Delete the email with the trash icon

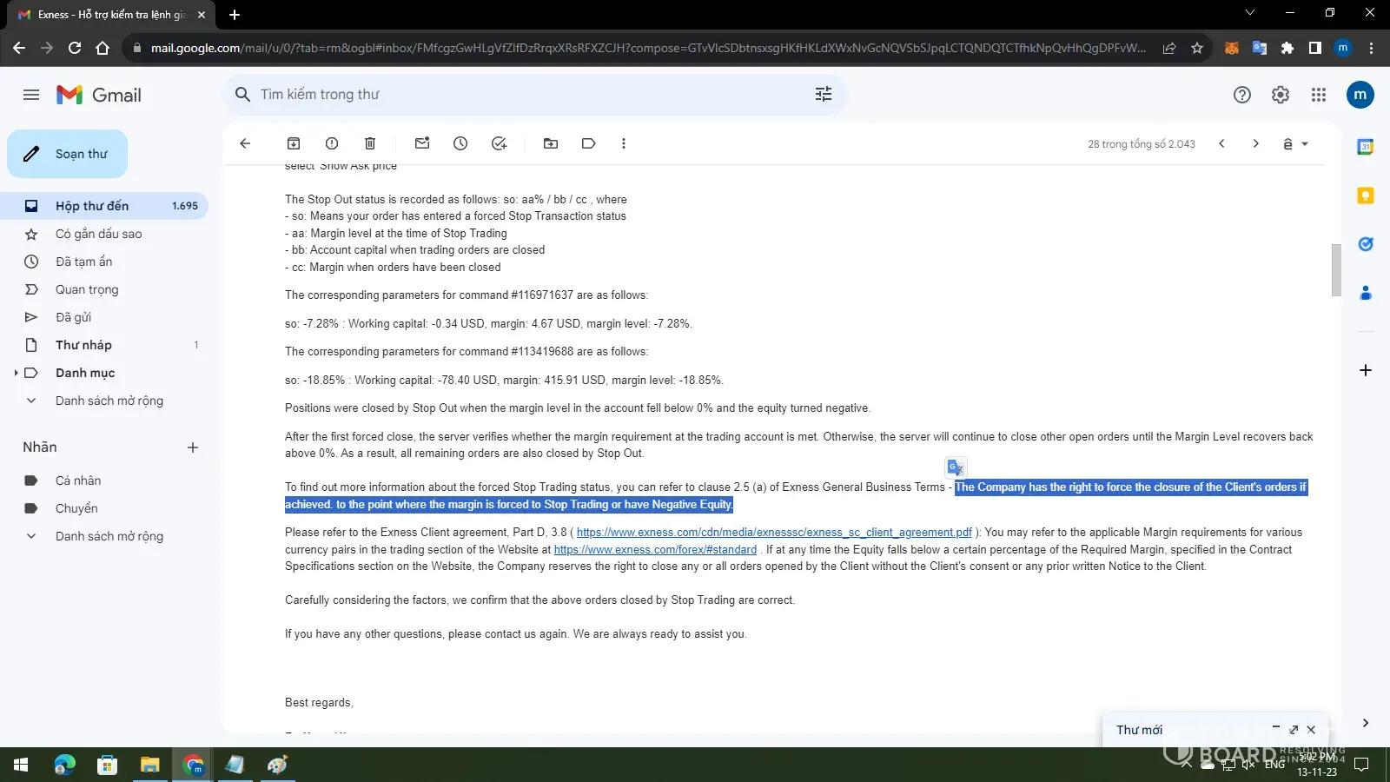[370, 143]
